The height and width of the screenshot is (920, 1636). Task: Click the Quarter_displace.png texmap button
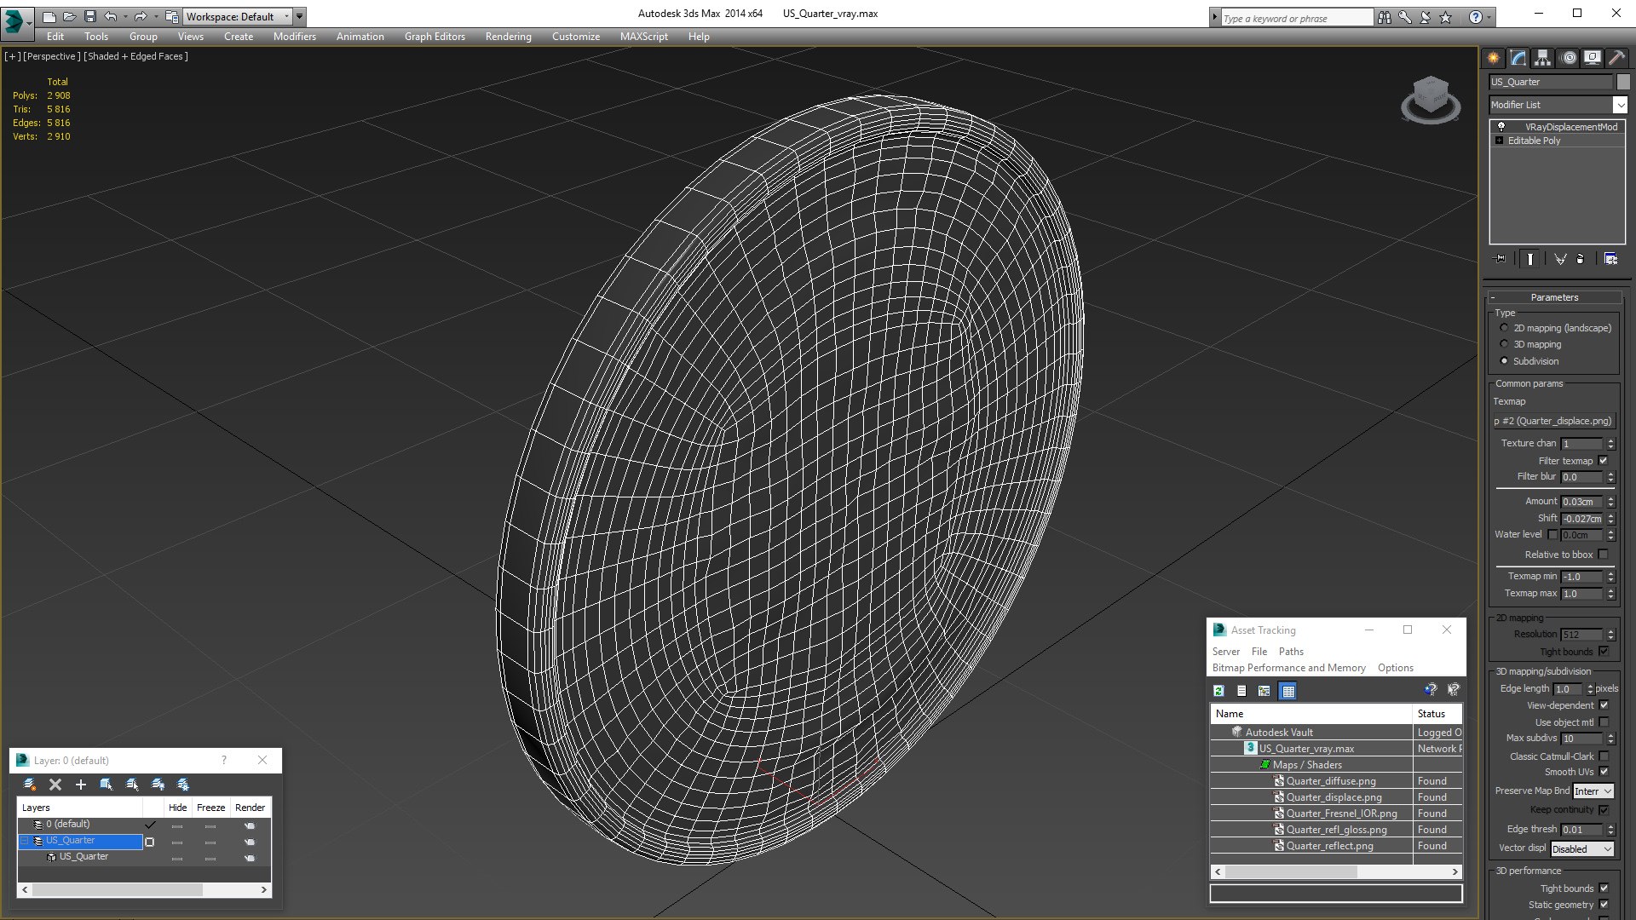(x=1552, y=421)
